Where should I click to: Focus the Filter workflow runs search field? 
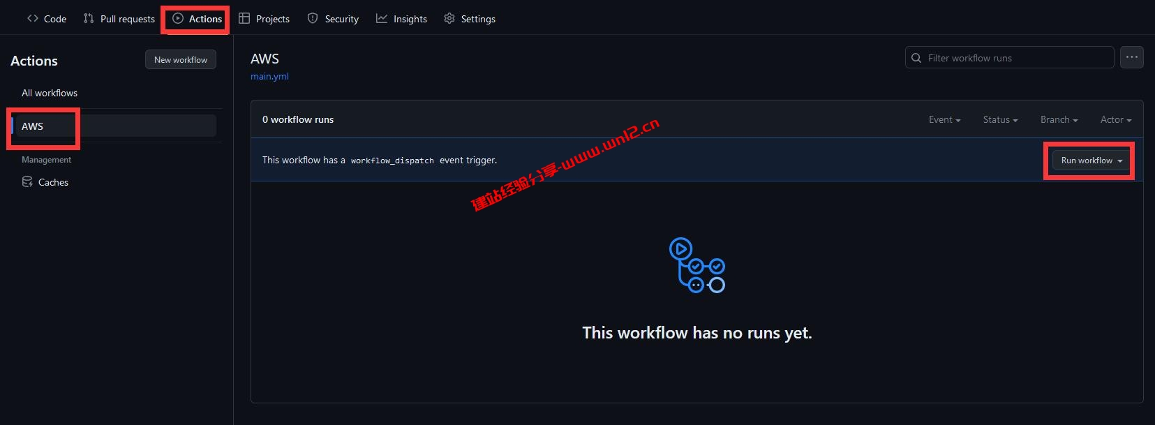point(1017,58)
